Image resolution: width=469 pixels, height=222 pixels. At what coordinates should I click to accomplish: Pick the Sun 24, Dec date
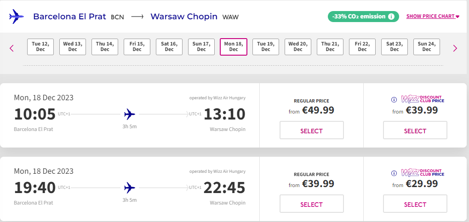(x=427, y=47)
